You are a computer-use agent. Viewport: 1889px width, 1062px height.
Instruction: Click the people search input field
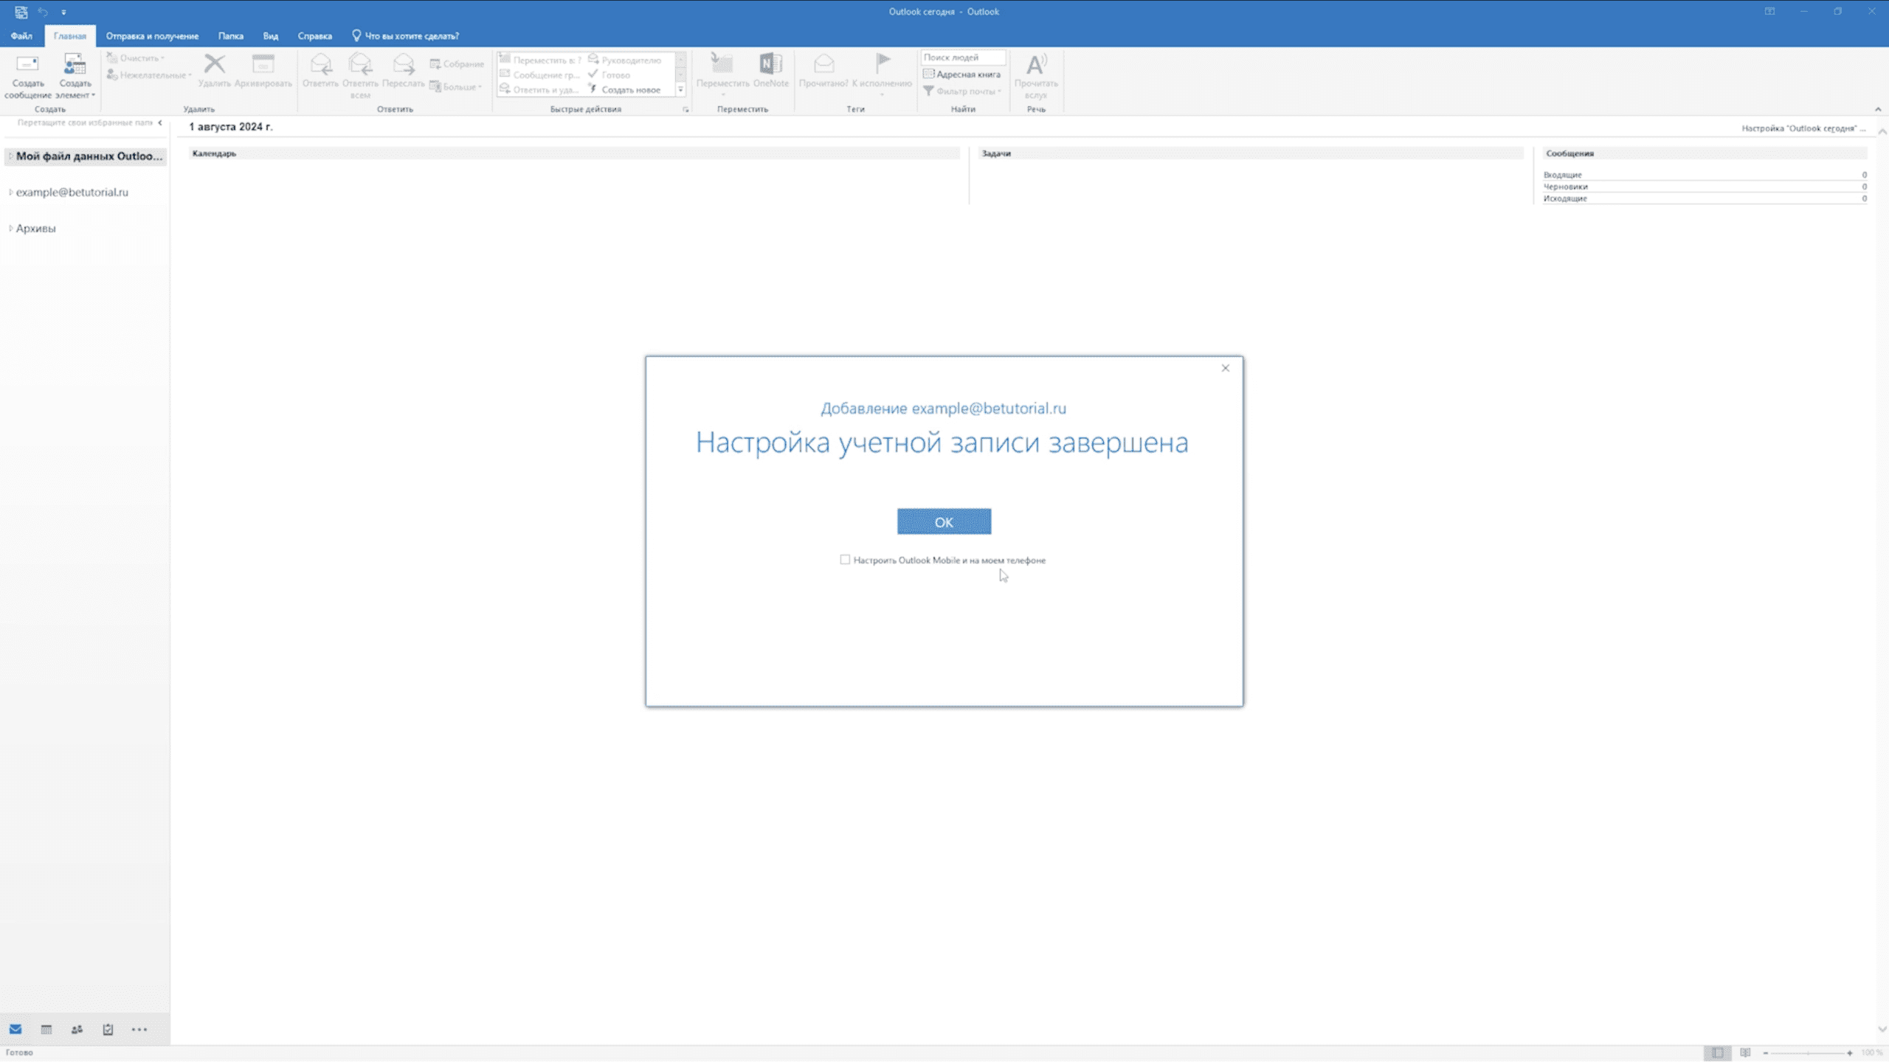pyautogui.click(x=962, y=58)
